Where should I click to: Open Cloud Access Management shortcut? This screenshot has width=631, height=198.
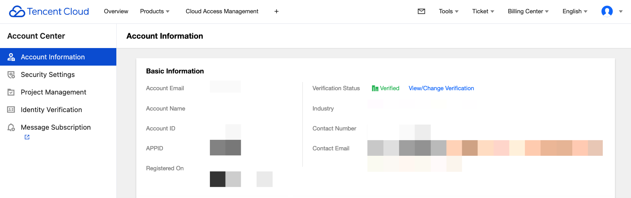pyautogui.click(x=222, y=11)
